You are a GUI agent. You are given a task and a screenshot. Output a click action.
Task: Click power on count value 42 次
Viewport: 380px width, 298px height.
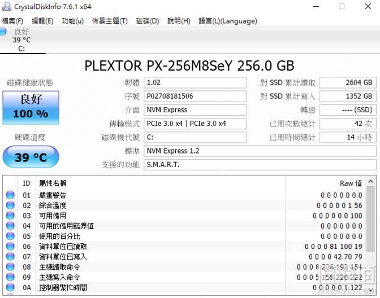click(x=348, y=124)
